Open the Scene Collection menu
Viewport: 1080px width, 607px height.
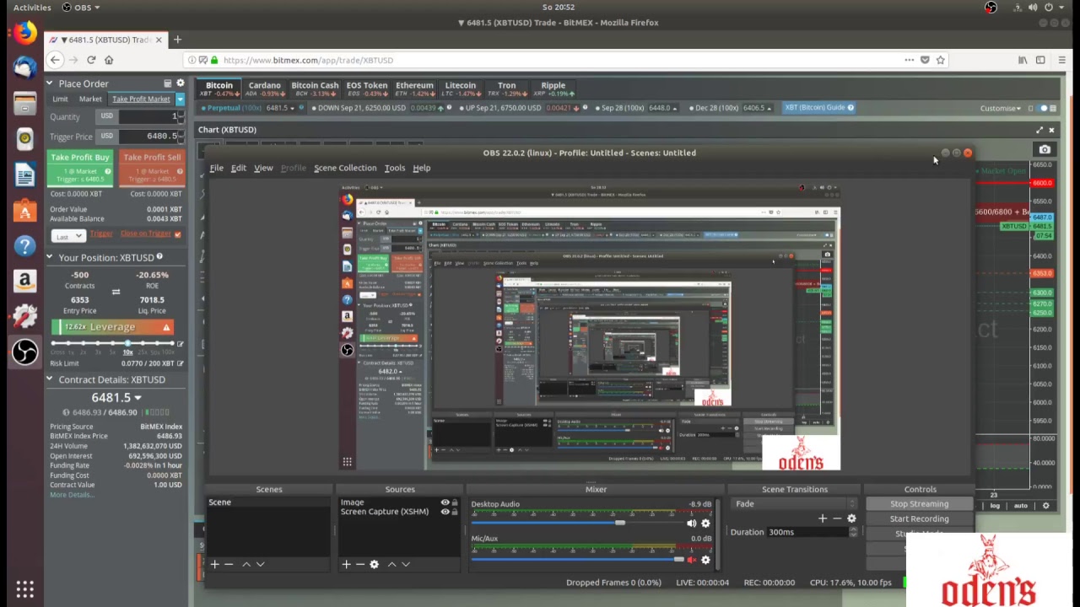[345, 168]
